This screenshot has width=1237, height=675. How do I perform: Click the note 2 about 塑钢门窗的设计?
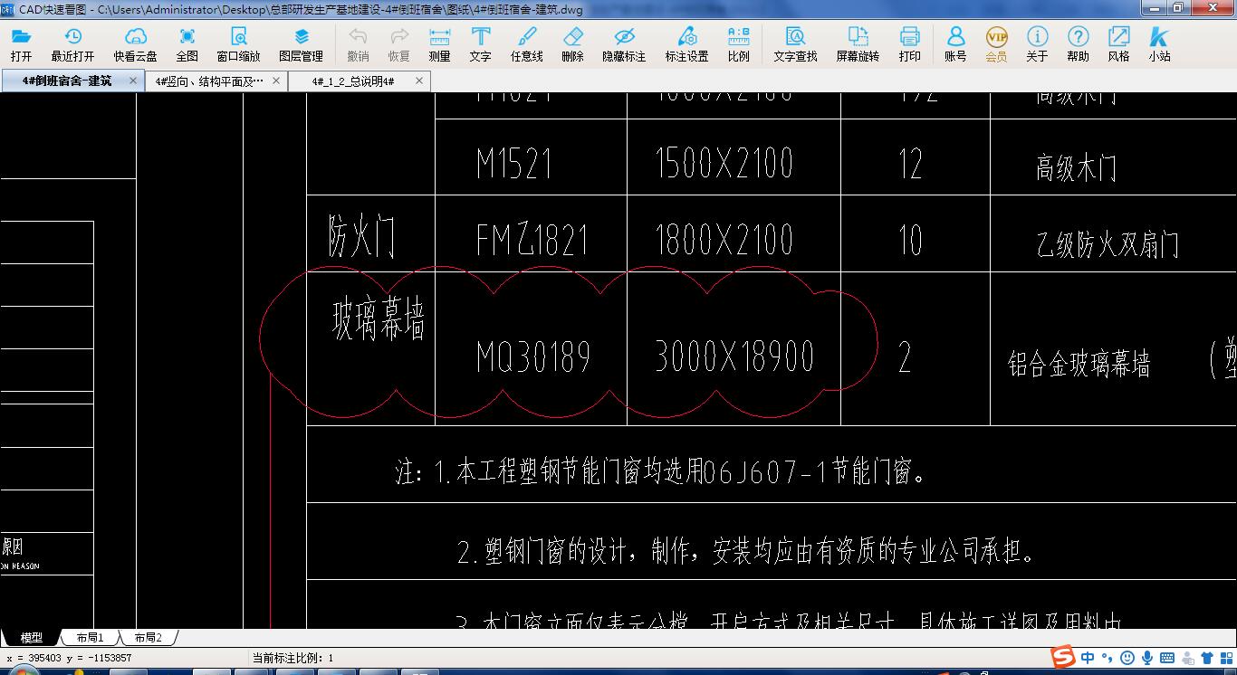[x=746, y=550]
